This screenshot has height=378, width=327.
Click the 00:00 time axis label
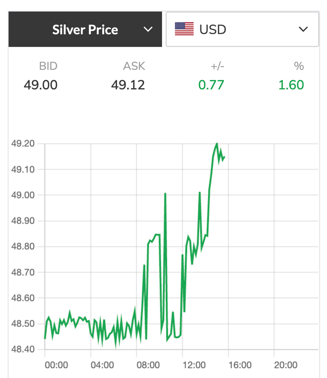[56, 365]
